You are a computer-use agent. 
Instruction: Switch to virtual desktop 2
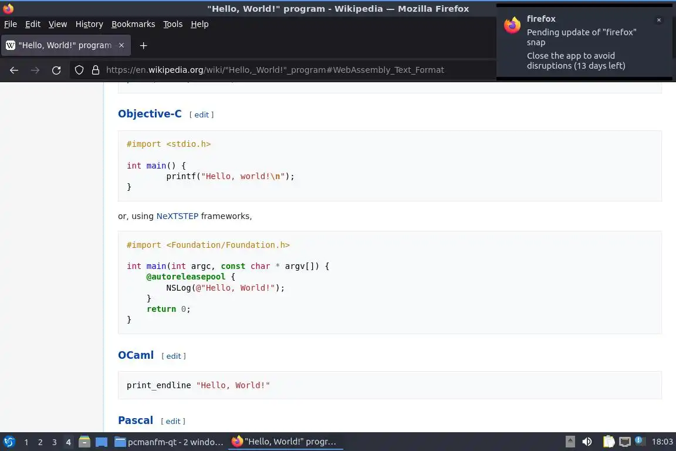pos(40,442)
